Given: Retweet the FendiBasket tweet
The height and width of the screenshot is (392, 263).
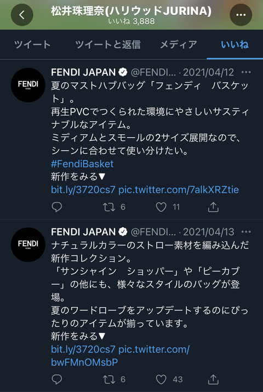Looking at the screenshot, I should coord(109,207).
